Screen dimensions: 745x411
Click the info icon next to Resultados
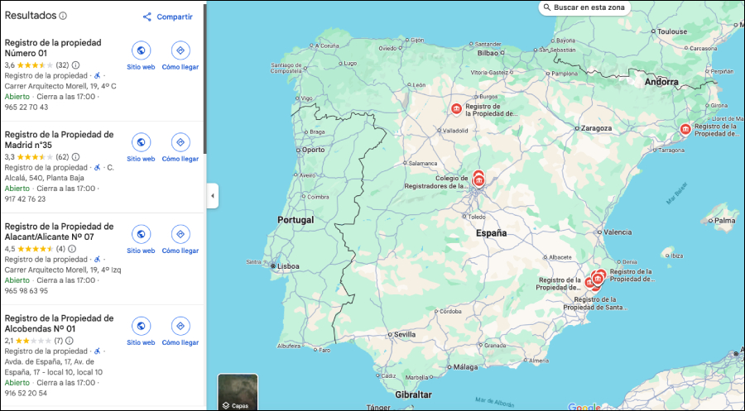63,16
